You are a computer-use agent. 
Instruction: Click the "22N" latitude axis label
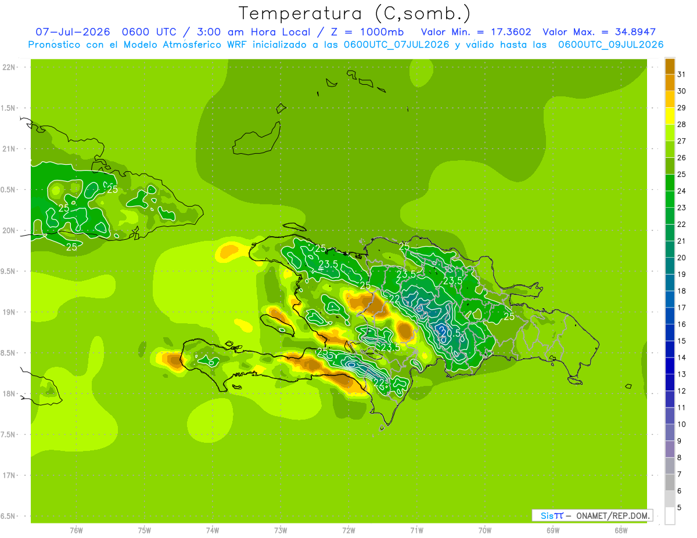(x=9, y=67)
